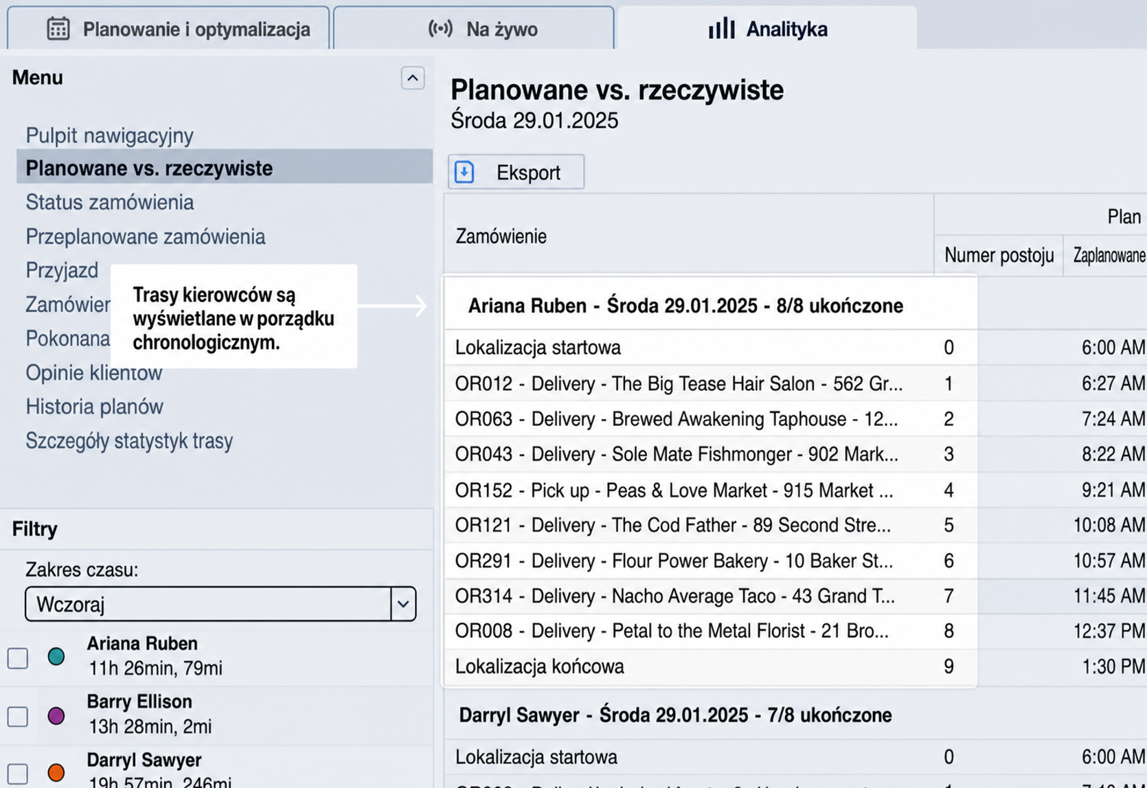This screenshot has height=788, width=1147.
Task: Click the download icon on the Eksport button
Action: point(465,172)
